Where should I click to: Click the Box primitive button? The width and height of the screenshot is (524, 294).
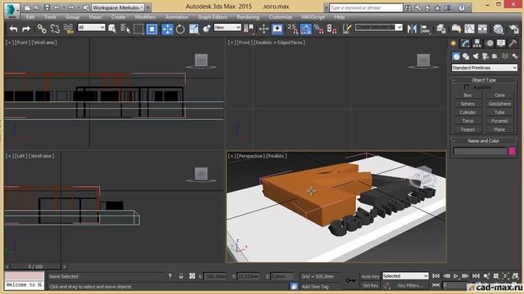coord(468,96)
